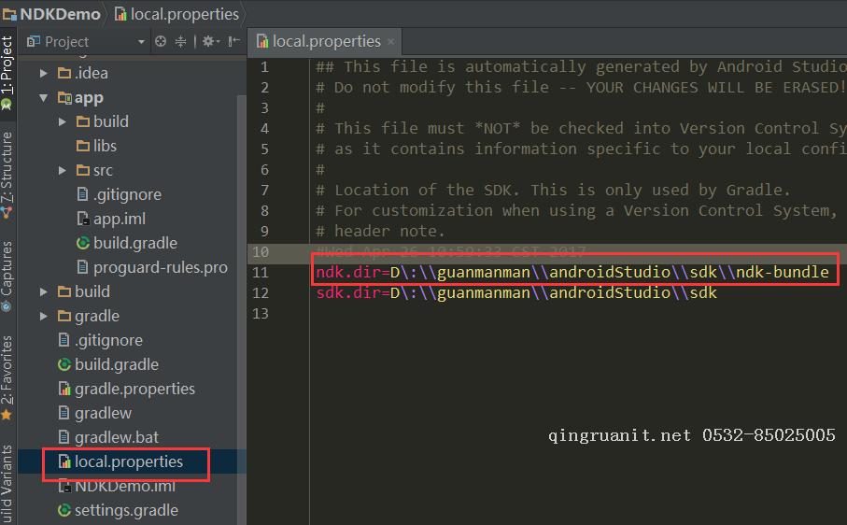The width and height of the screenshot is (847, 525).
Task: Click the gradle.properties file icon
Action: [x=64, y=390]
